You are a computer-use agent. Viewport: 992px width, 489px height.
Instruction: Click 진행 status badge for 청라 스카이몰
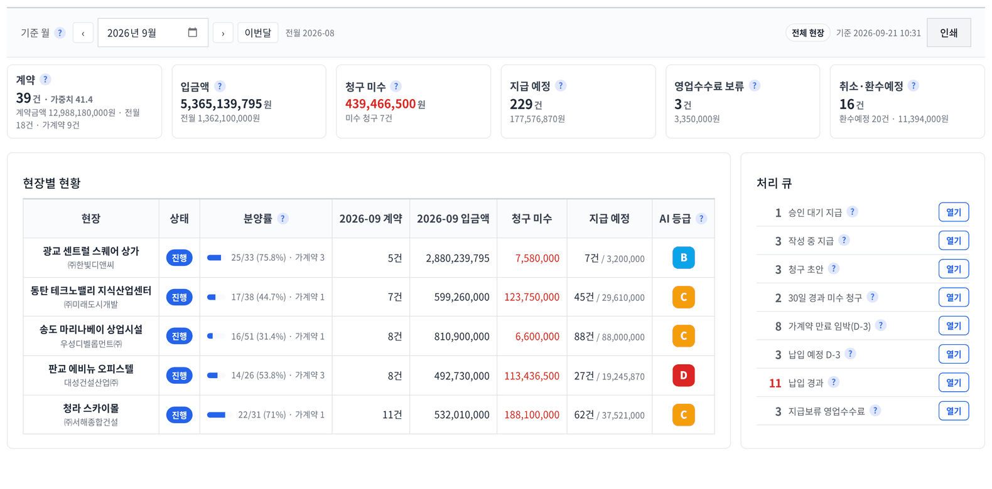180,415
